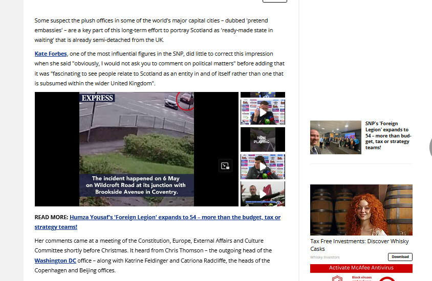
Task: Play the playlist video below the Now Playing thumbnail
Action: pos(263,167)
